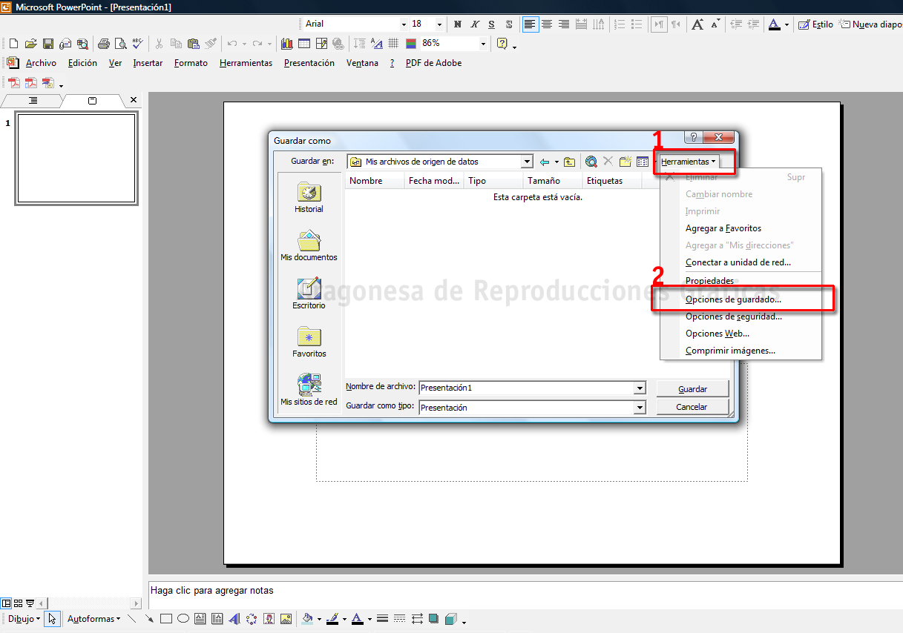Toggle Bold (N) formatting

click(457, 24)
